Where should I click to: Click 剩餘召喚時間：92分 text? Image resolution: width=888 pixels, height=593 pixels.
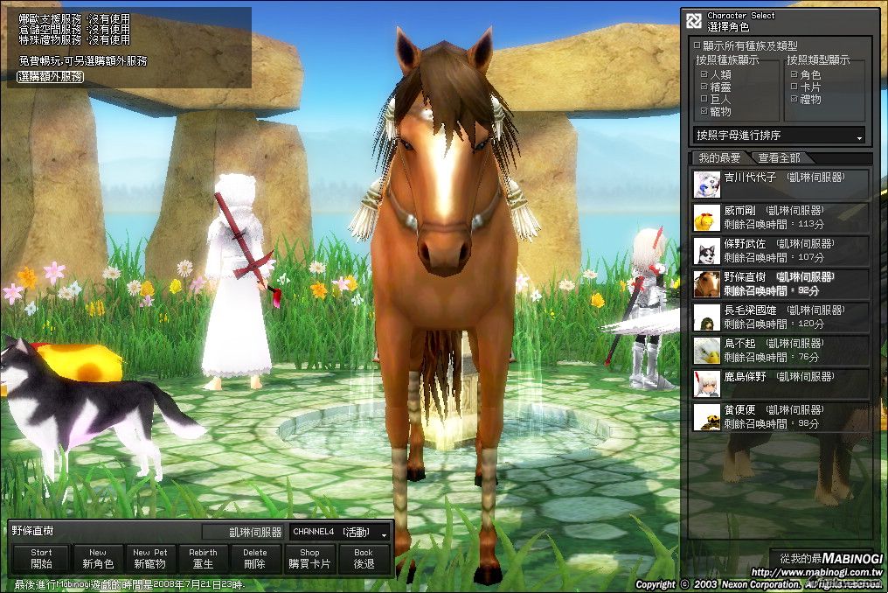(772, 291)
